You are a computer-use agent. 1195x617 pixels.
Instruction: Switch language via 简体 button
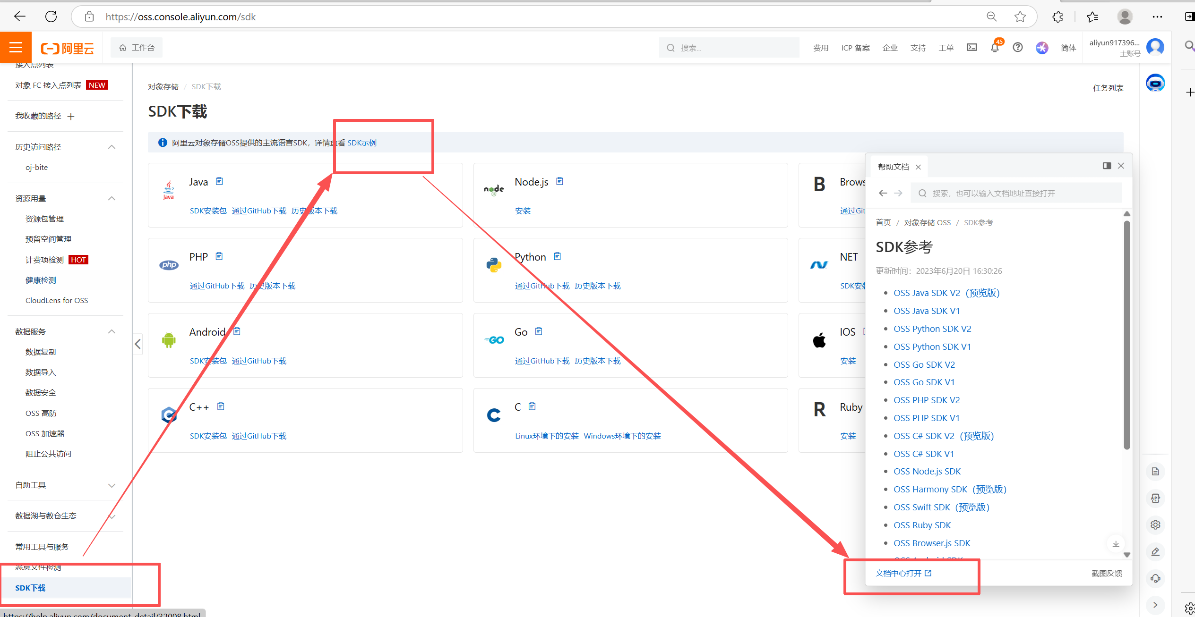[x=1068, y=48]
